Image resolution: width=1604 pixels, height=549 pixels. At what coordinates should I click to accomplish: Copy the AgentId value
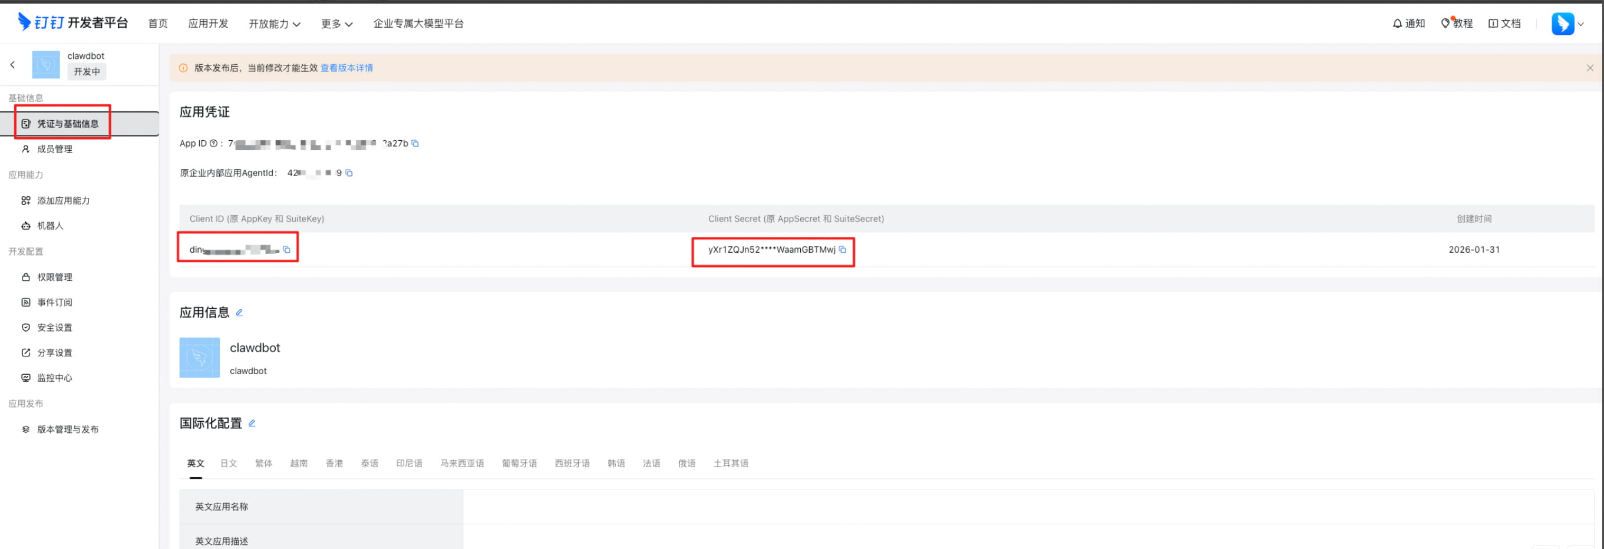(x=349, y=173)
